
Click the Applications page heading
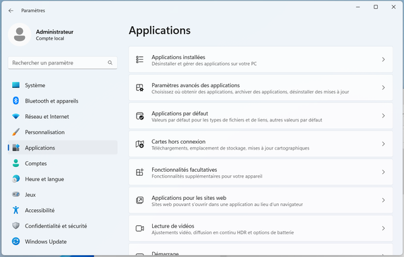(160, 31)
